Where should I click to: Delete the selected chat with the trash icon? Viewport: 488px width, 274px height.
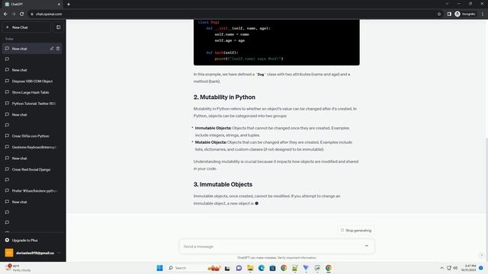[x=58, y=49]
